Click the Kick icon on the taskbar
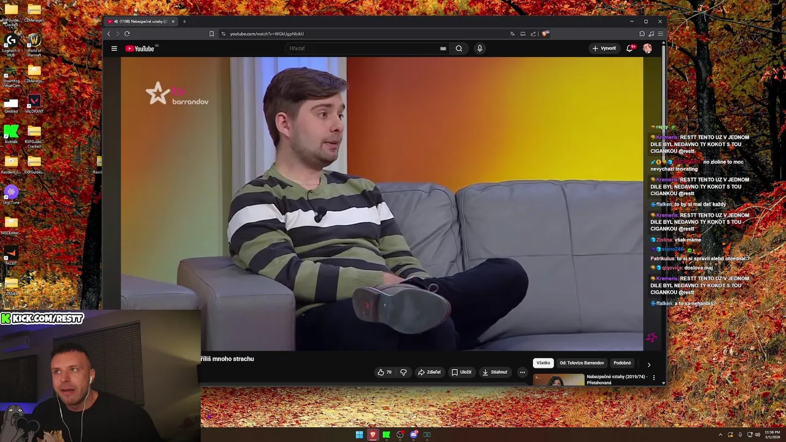The height and width of the screenshot is (442, 786). (386, 435)
